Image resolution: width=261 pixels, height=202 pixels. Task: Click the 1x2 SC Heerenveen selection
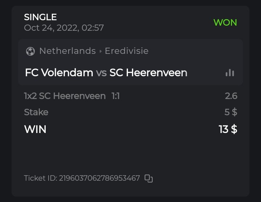(65, 96)
